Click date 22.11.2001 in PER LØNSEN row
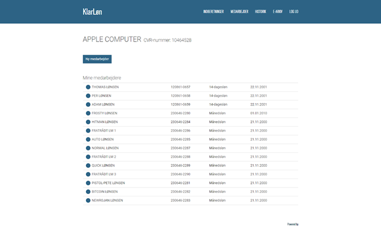The height and width of the screenshot is (226, 381). pyautogui.click(x=258, y=96)
